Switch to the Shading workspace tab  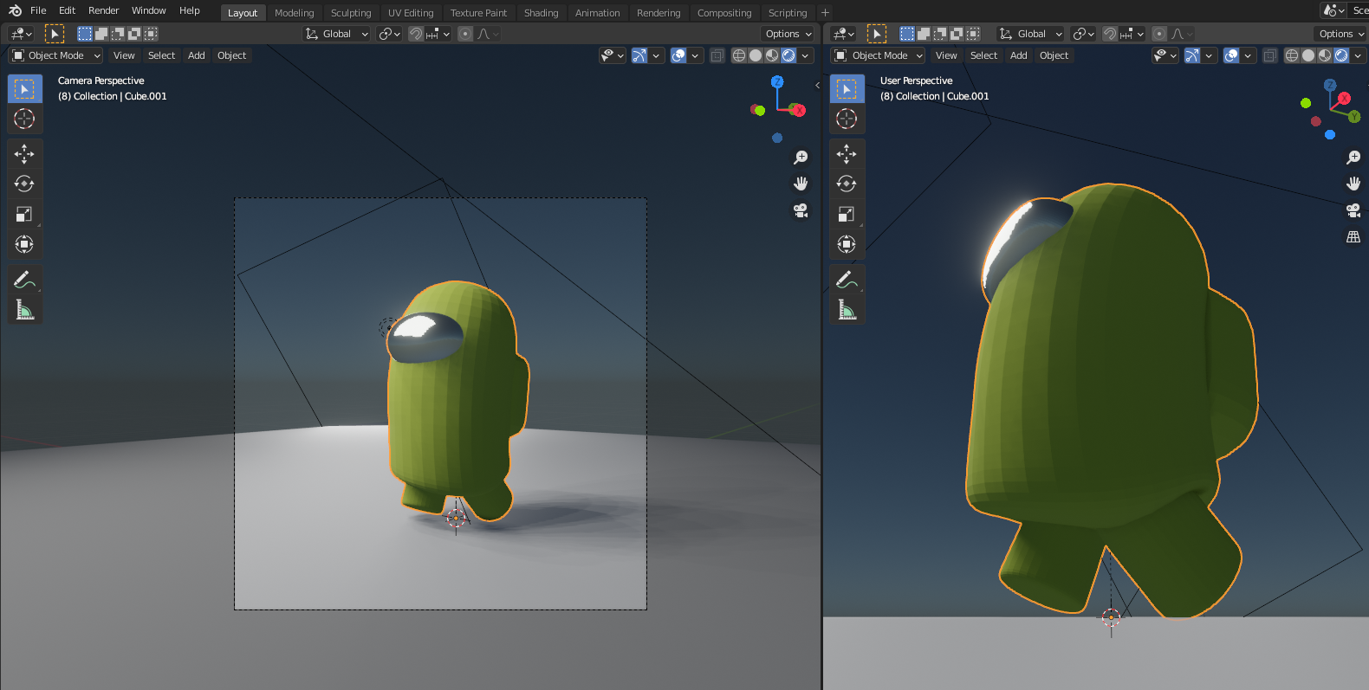click(x=541, y=13)
